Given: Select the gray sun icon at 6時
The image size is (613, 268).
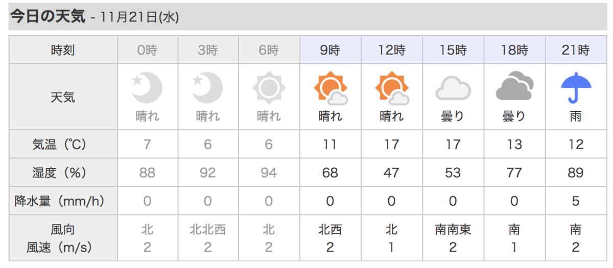Looking at the screenshot, I should [269, 88].
